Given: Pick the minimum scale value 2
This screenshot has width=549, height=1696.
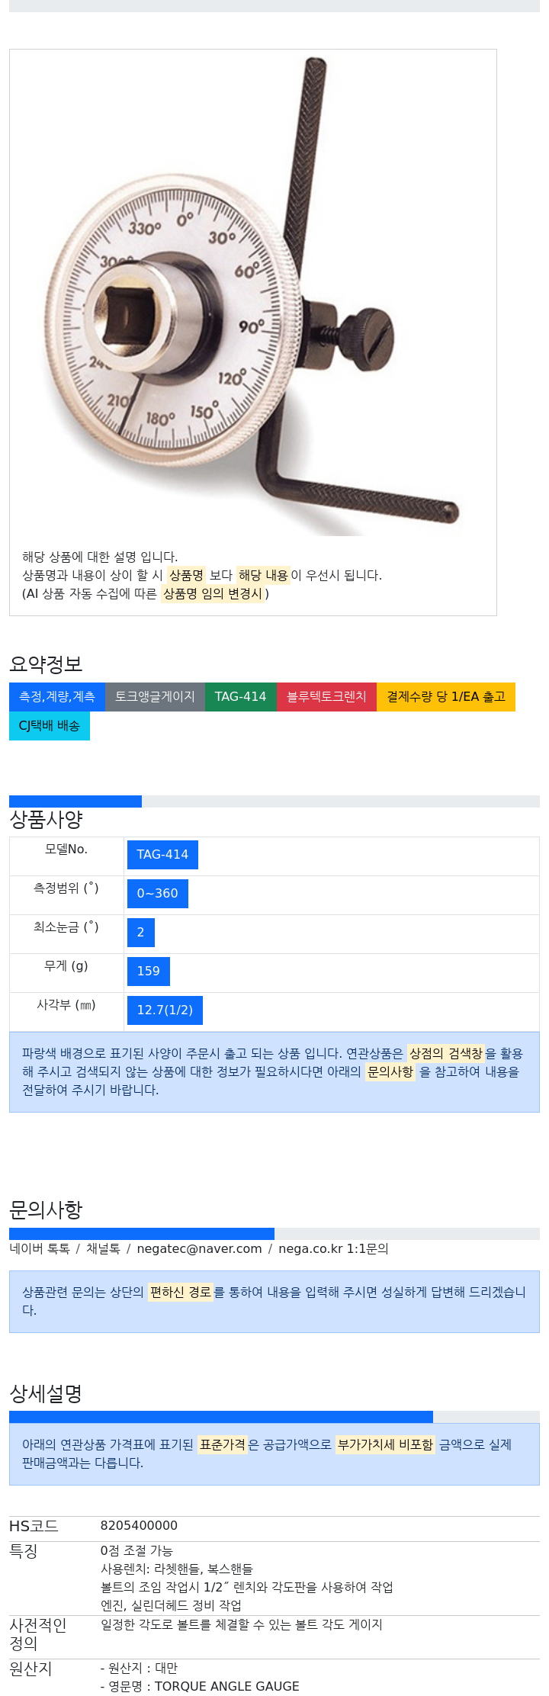Looking at the screenshot, I should tap(141, 933).
